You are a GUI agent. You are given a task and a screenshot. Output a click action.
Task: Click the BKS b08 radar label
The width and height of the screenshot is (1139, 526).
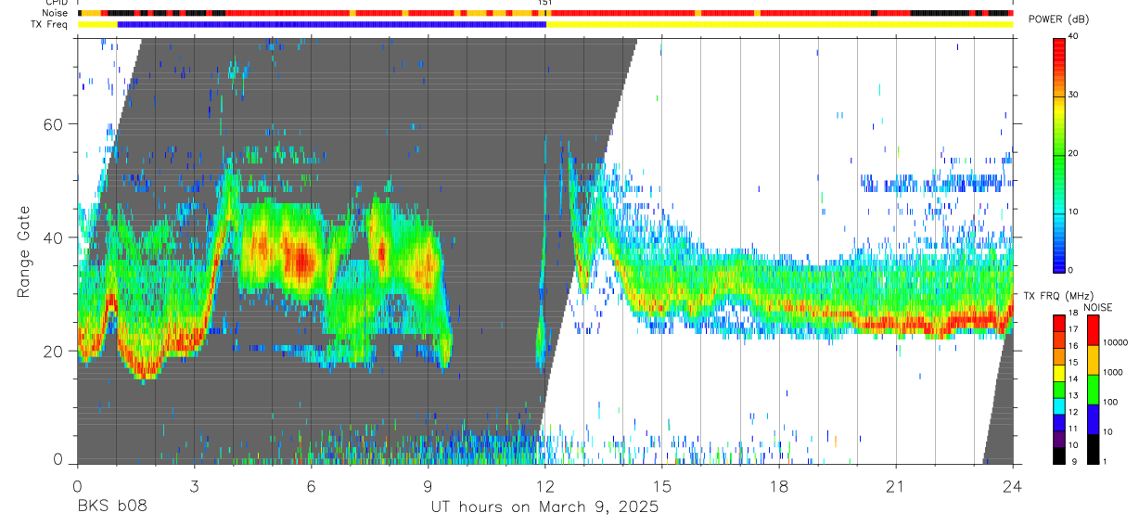(x=111, y=507)
